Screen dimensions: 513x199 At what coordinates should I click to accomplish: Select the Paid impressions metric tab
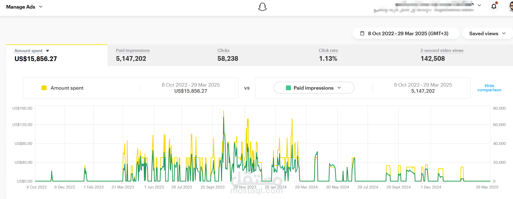click(x=158, y=55)
